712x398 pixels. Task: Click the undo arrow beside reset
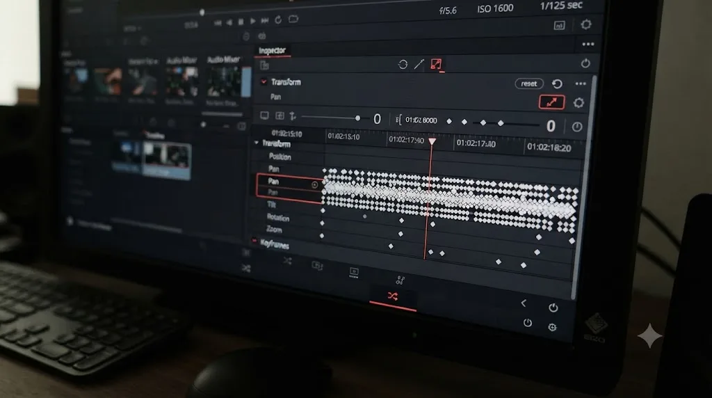pos(557,83)
